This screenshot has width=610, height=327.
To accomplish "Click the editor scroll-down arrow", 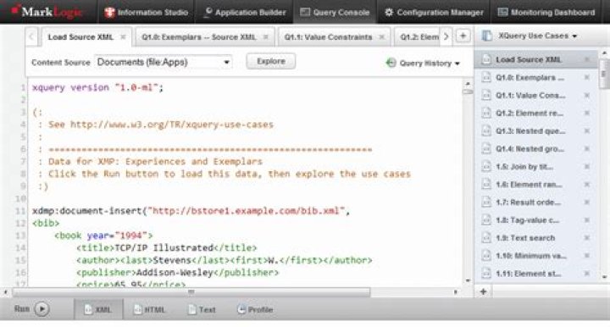I will 468,280.
